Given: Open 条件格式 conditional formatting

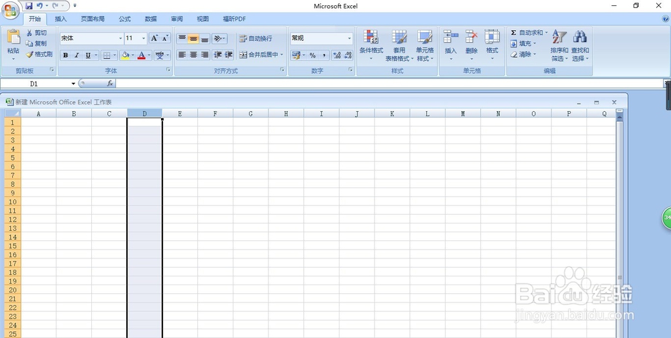Looking at the screenshot, I should [x=371, y=46].
